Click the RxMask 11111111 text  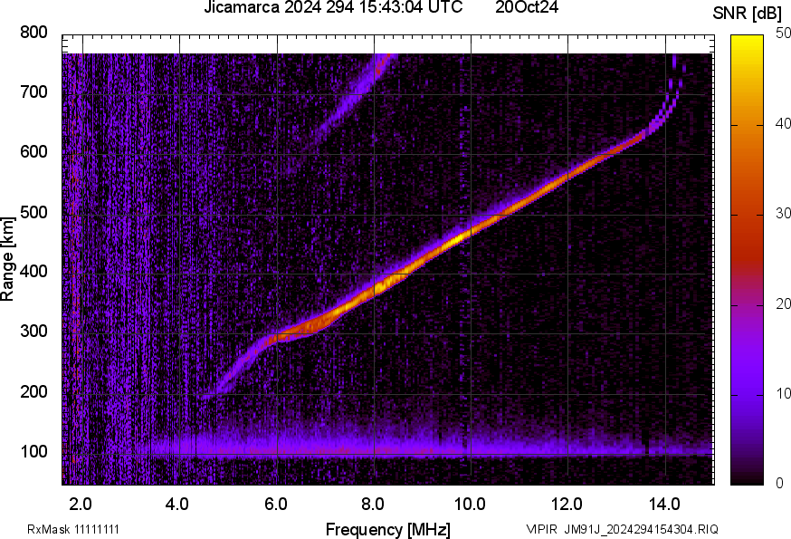(73, 529)
